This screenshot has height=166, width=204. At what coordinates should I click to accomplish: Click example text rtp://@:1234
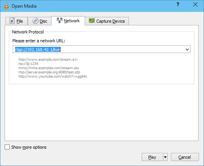click(28, 64)
